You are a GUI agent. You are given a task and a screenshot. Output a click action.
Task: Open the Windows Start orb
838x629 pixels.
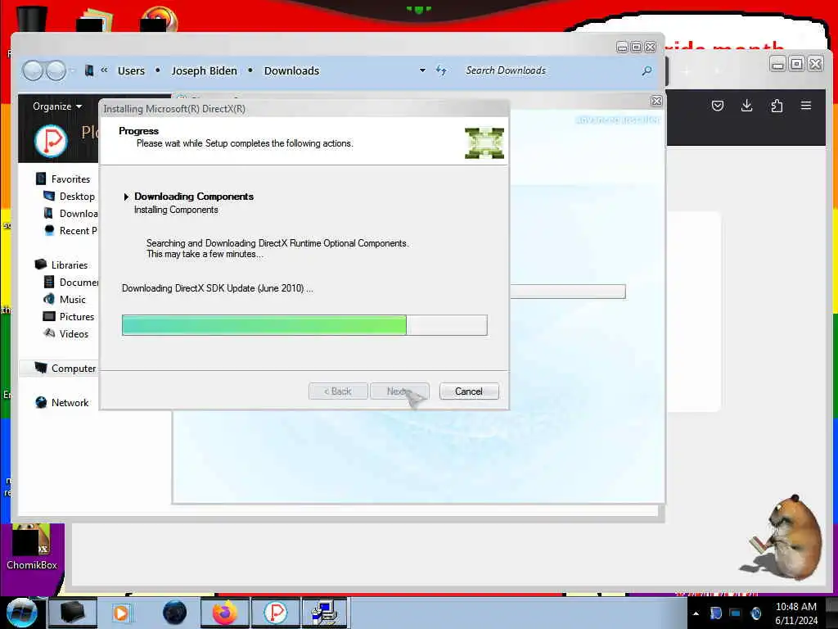click(21, 613)
